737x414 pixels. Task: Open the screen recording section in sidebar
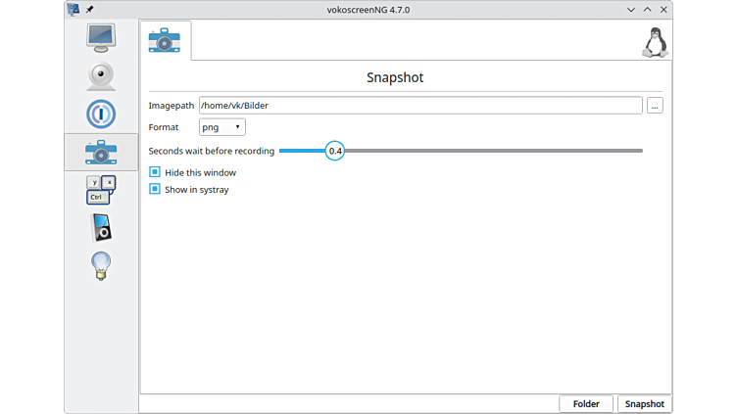click(101, 37)
